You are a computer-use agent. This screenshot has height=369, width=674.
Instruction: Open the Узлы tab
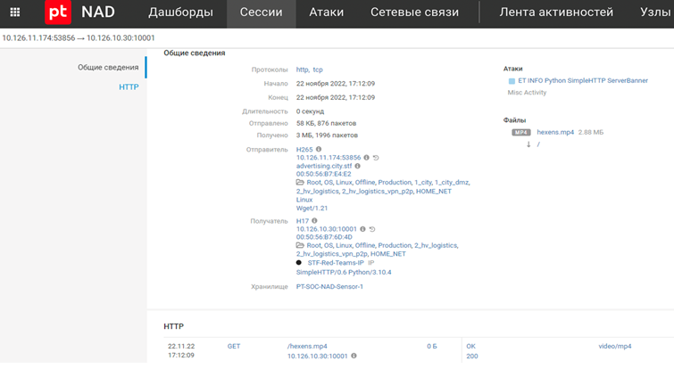(x=656, y=12)
